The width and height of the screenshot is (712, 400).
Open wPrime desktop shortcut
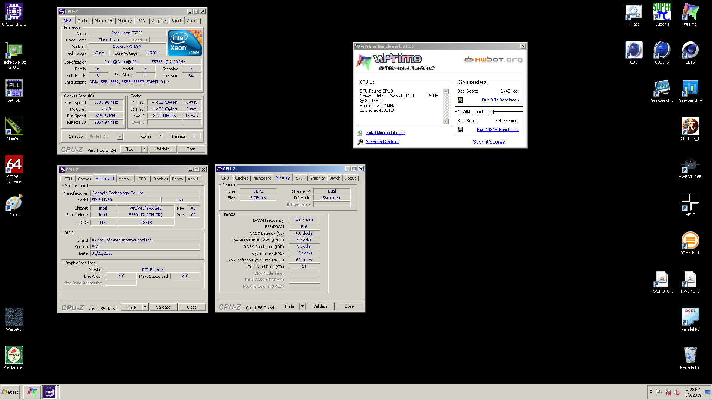click(690, 15)
